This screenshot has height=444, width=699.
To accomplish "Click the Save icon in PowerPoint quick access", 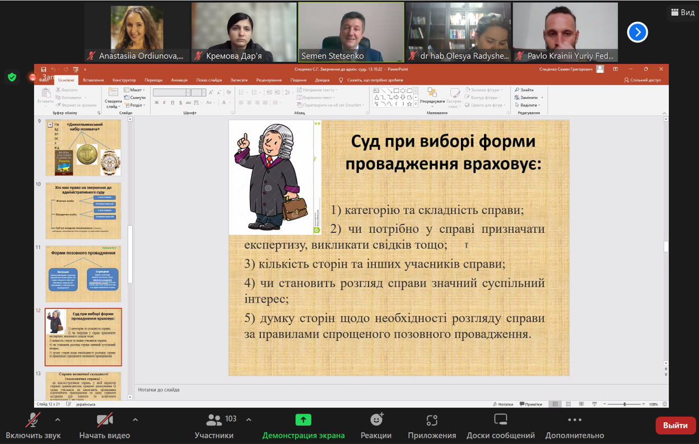I will [x=44, y=69].
